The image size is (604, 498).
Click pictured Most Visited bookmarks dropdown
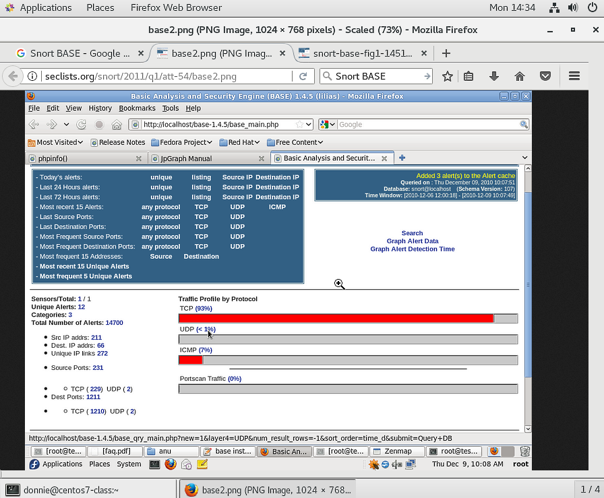pyautogui.click(x=55, y=142)
